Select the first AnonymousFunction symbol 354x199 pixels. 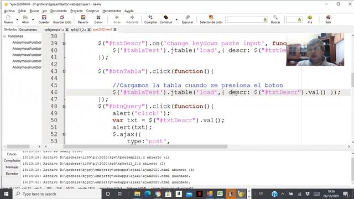coord(27,43)
